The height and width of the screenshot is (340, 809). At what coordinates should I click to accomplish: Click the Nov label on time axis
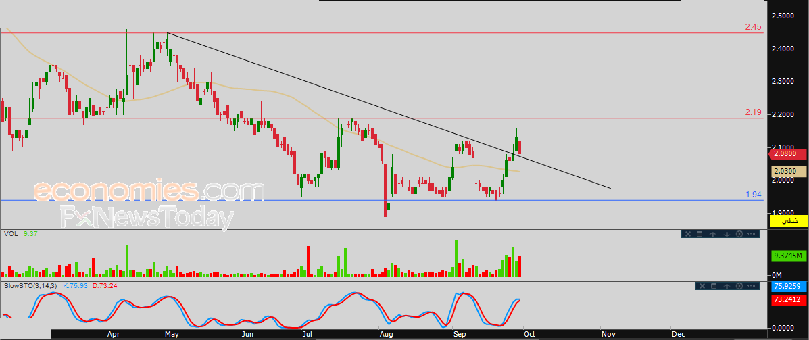608,334
